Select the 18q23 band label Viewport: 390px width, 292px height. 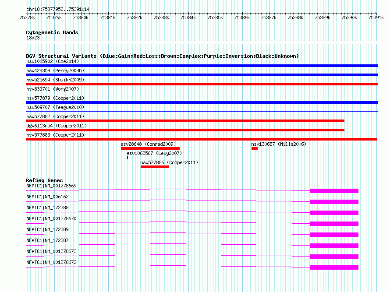tap(33, 38)
